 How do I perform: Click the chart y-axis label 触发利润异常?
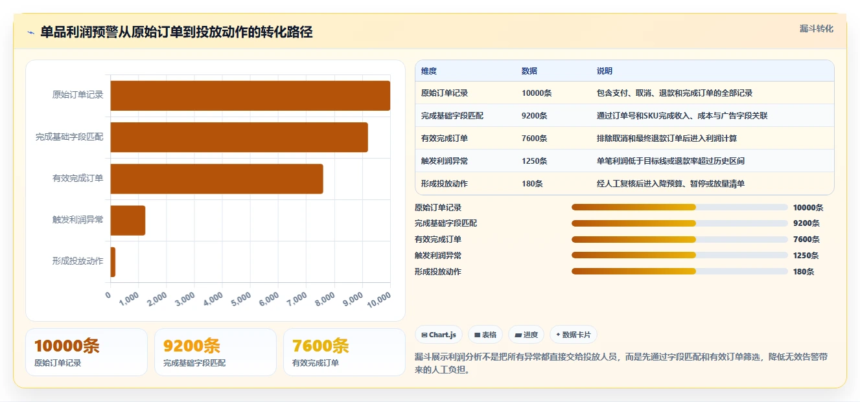[78, 220]
